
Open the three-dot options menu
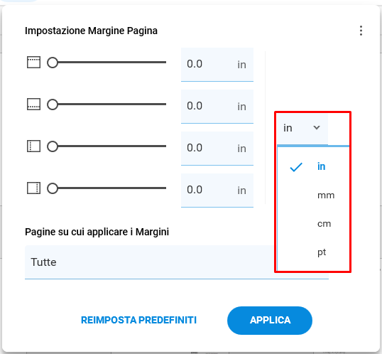361,31
